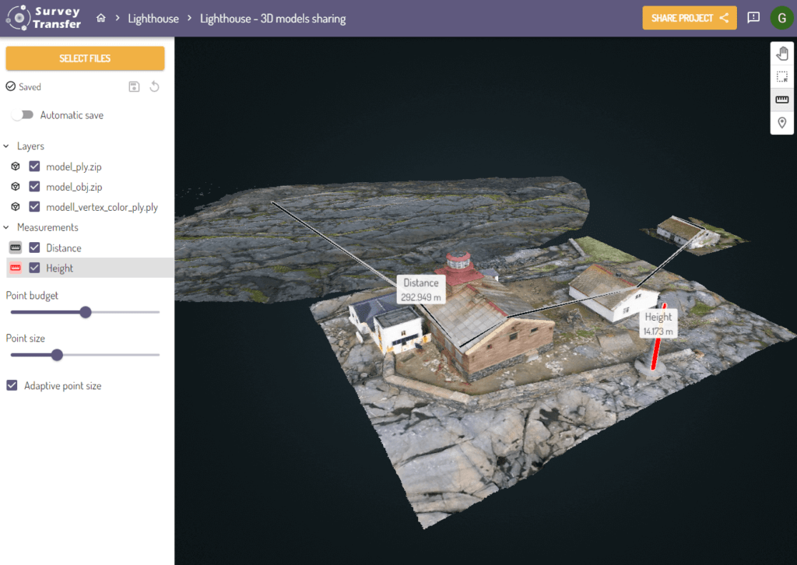
Task: Click the Point budget slider handle
Action: click(x=86, y=312)
